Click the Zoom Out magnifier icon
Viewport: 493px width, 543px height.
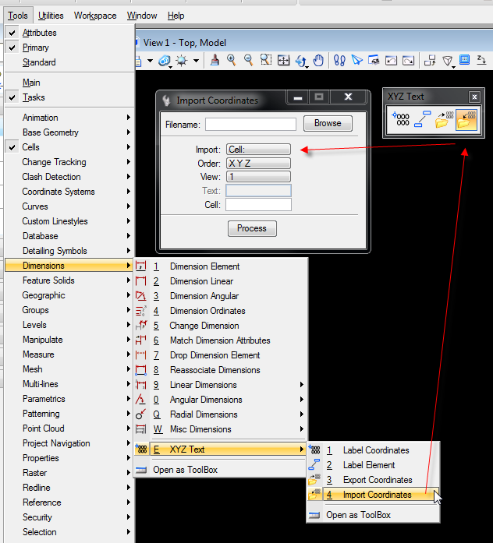248,60
